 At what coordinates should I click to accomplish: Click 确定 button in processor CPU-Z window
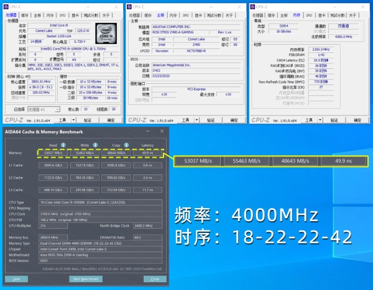point(111,120)
